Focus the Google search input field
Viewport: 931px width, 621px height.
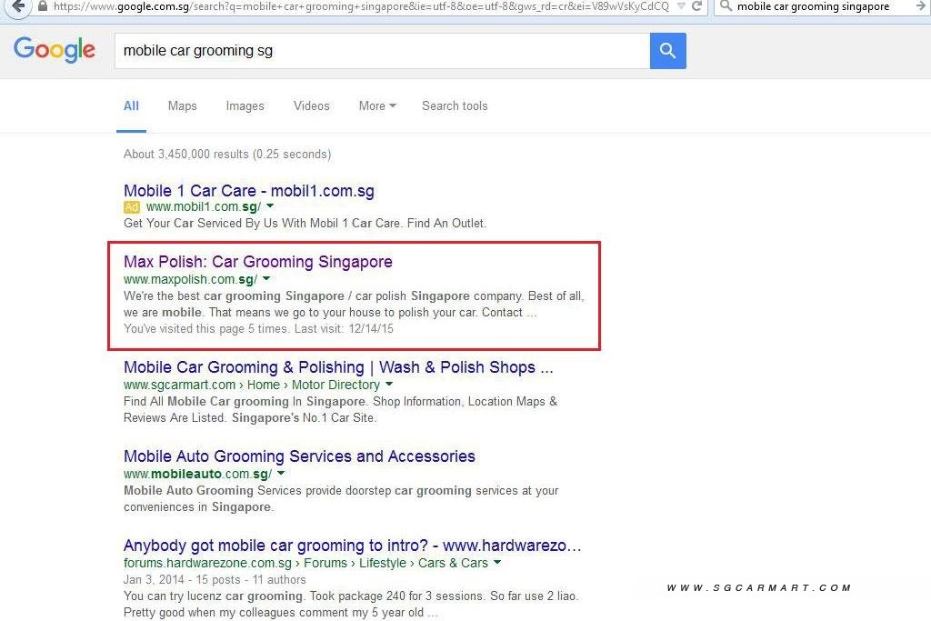382,51
